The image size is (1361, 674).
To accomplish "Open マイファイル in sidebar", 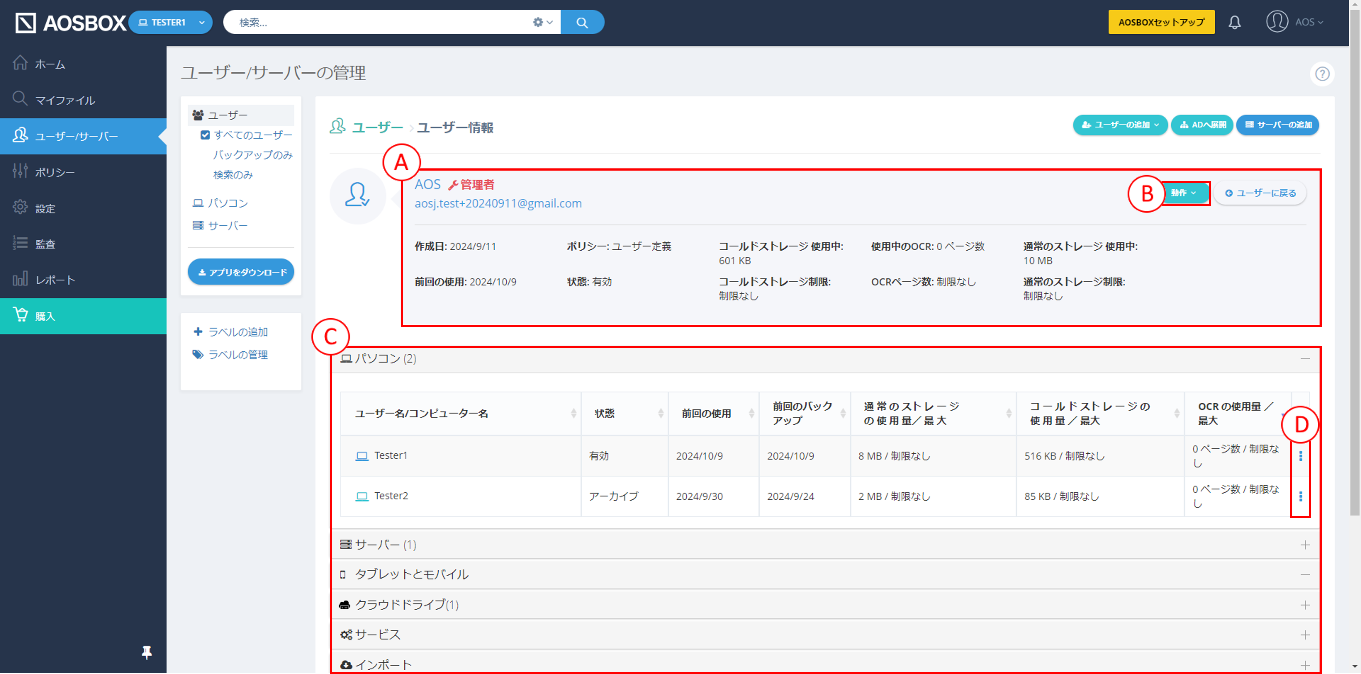I will tap(83, 100).
